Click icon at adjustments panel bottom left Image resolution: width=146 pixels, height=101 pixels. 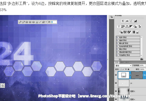(120, 59)
